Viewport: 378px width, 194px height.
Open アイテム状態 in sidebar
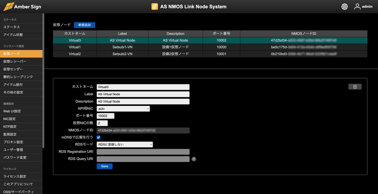tap(21, 35)
